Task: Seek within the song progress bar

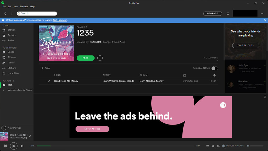Action: [115, 146]
